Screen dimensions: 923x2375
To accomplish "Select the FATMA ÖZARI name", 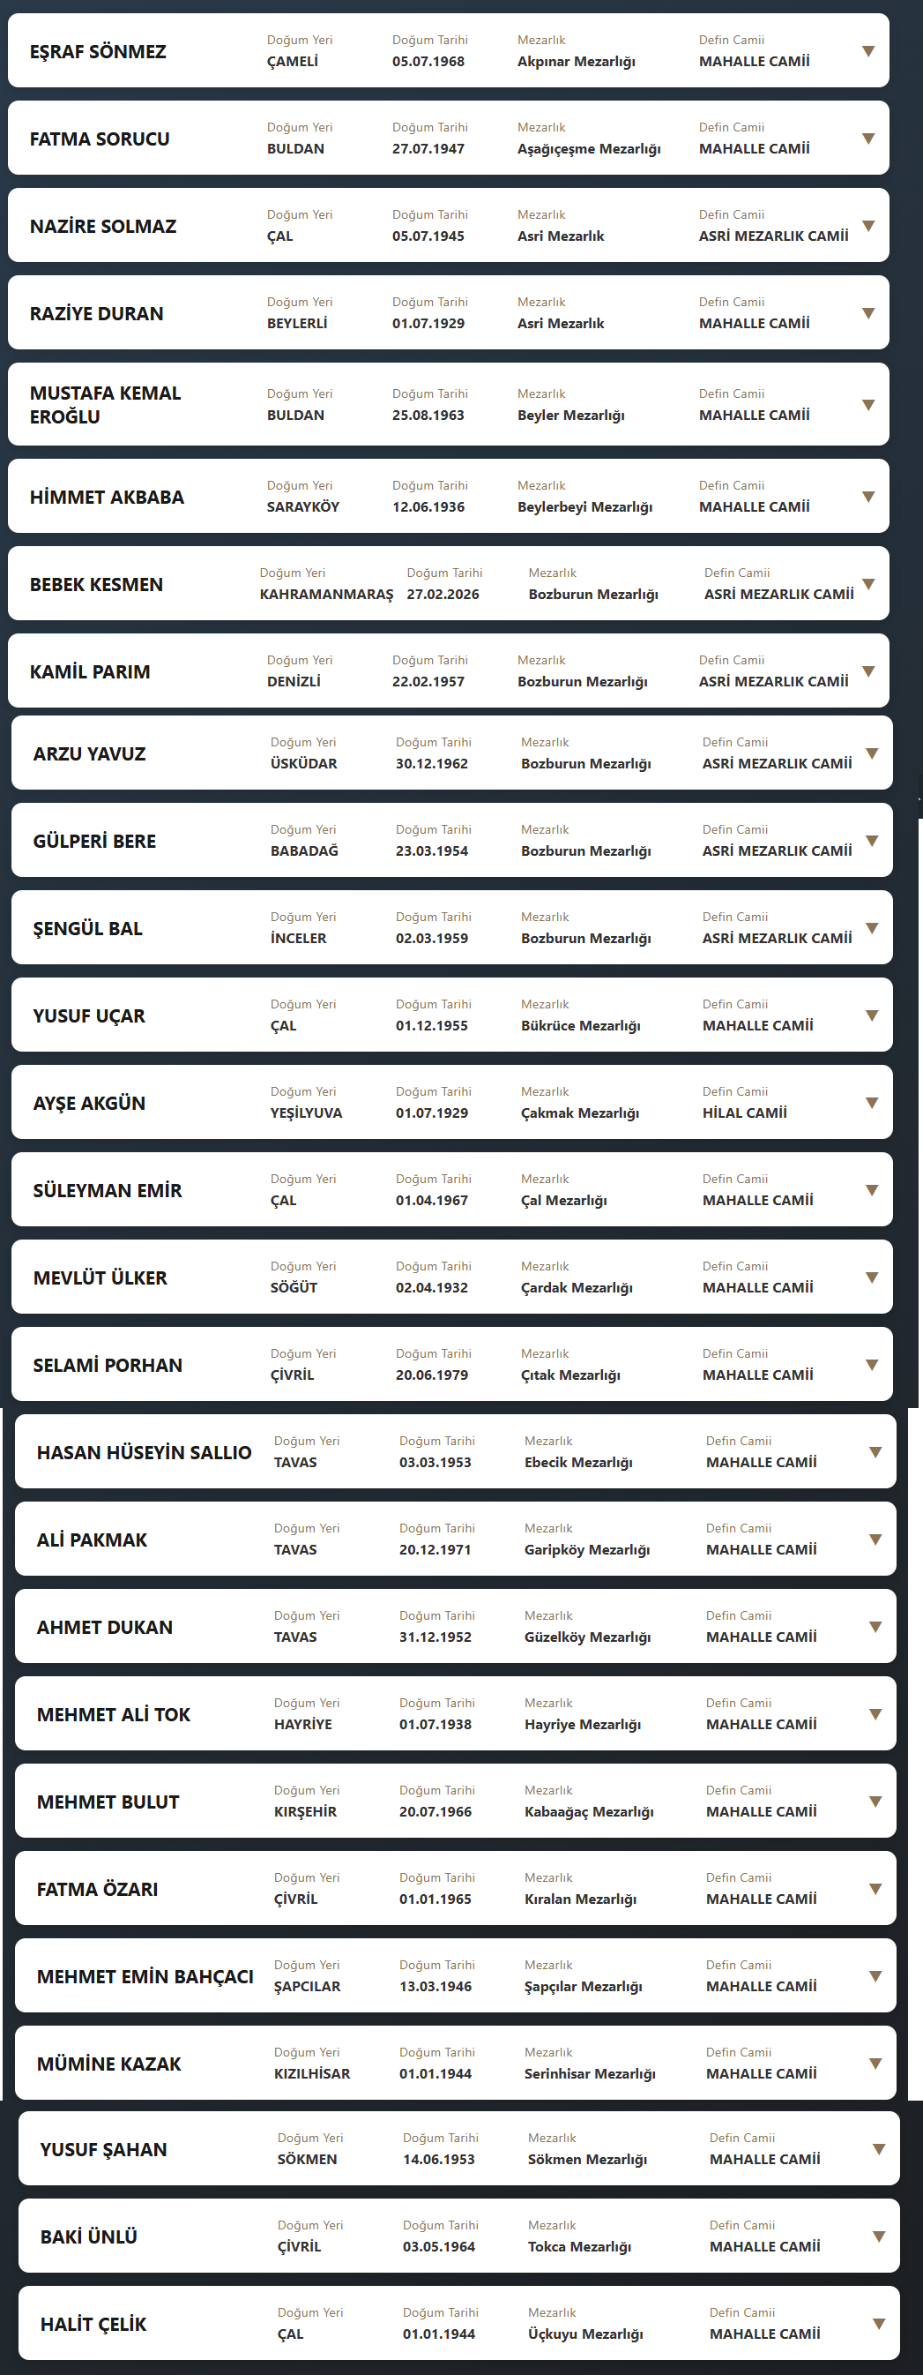I will (98, 1889).
